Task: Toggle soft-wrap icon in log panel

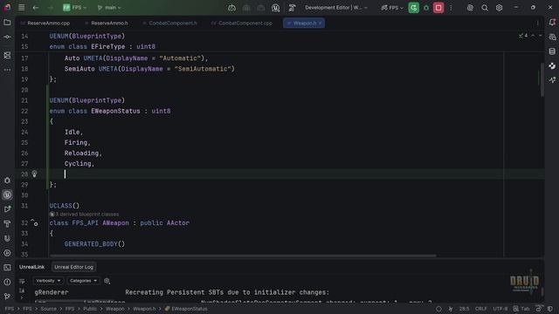Action: coord(22,281)
